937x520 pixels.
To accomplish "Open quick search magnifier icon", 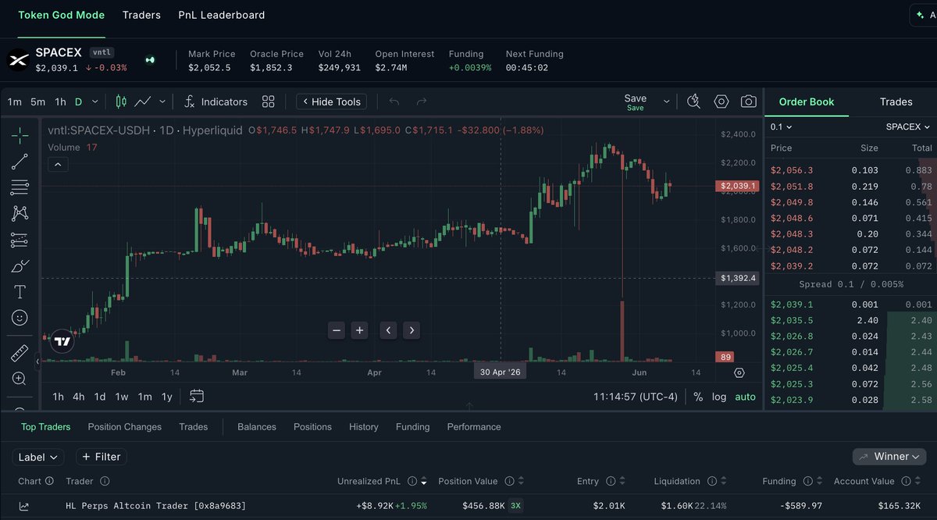I will point(693,102).
